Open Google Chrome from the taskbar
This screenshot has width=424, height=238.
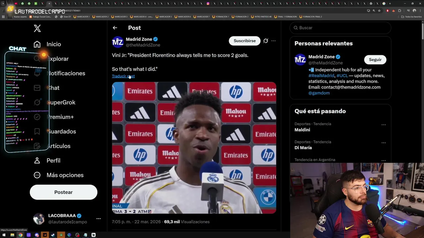tap(20, 235)
